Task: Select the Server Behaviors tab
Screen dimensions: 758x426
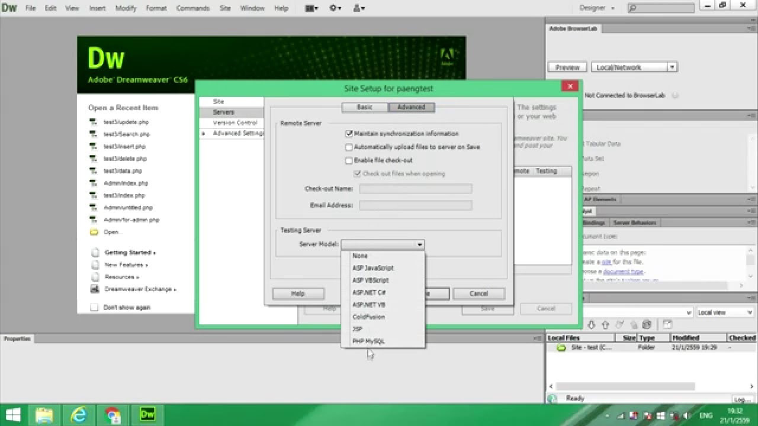Action: 634,222
